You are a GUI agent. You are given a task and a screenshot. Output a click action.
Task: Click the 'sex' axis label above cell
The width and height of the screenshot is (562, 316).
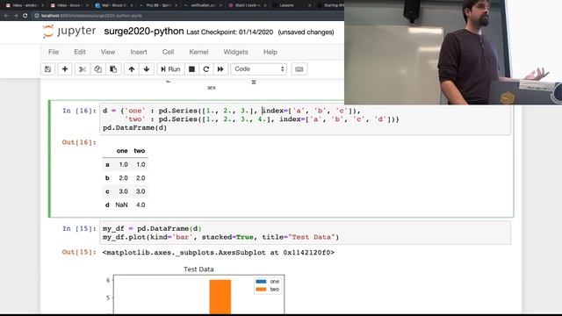(212, 88)
